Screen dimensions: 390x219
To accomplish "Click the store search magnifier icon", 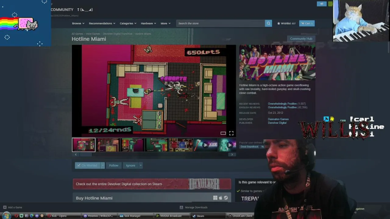I will tap(268, 23).
